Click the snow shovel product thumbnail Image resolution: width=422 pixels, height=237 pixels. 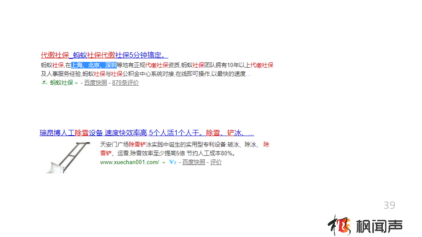point(68,157)
